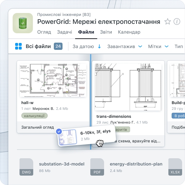Click the калькуляції tag label
Image resolution: width=185 pixels, height=185 pixels.
34,116
